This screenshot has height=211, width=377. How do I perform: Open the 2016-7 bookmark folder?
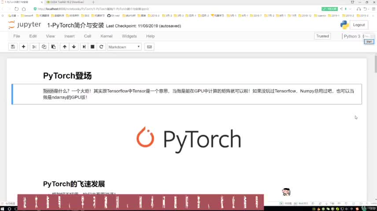(x=255, y=15)
